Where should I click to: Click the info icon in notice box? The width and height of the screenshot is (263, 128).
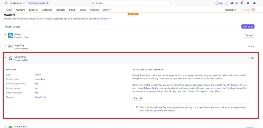point(137,107)
